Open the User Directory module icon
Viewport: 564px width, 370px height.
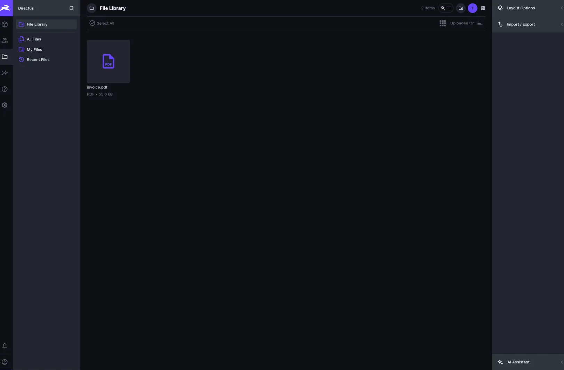[5, 40]
